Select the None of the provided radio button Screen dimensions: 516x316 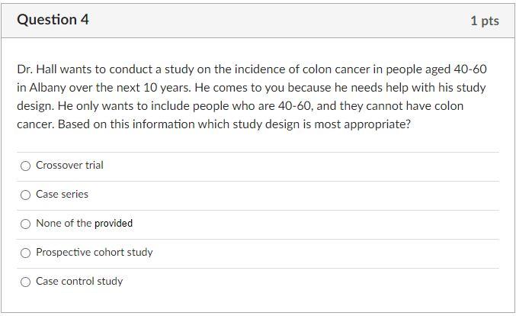[x=25, y=224]
